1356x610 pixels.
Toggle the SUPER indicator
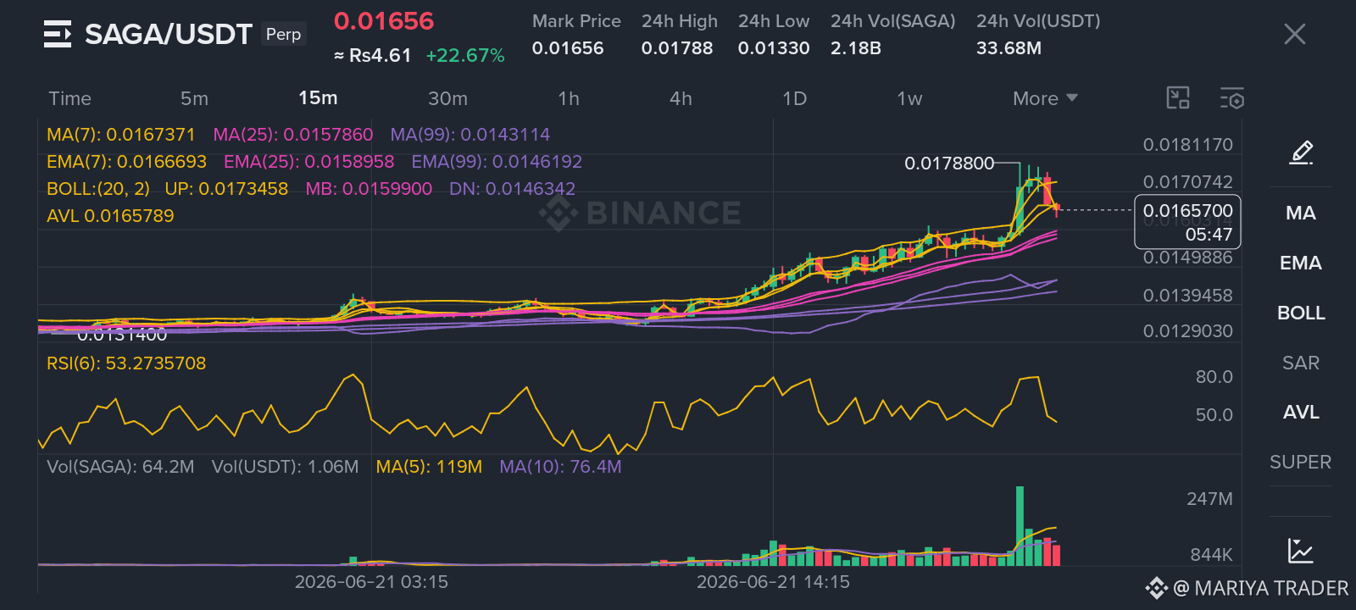click(x=1300, y=462)
